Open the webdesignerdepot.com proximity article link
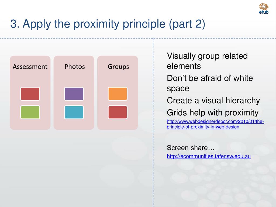The width and height of the screenshot is (276, 207). click(x=215, y=124)
